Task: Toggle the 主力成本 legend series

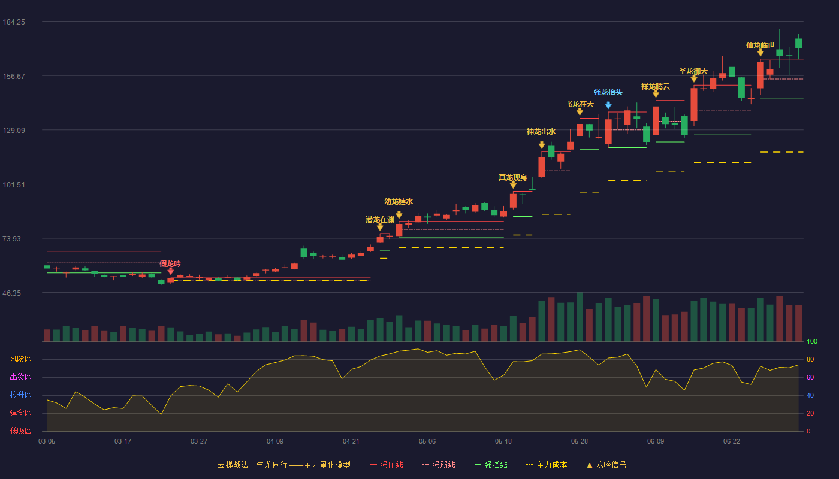Action: pos(546,465)
